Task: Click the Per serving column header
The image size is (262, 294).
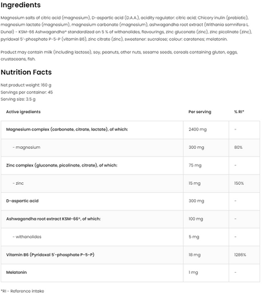Action: 200,112
